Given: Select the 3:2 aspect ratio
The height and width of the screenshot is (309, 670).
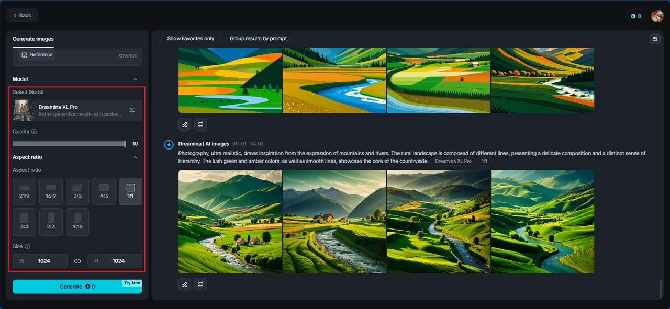Looking at the screenshot, I should (77, 191).
